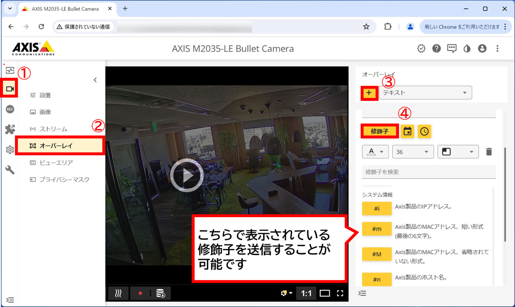
Task: Insert date modifier calendar icon
Action: 407,131
